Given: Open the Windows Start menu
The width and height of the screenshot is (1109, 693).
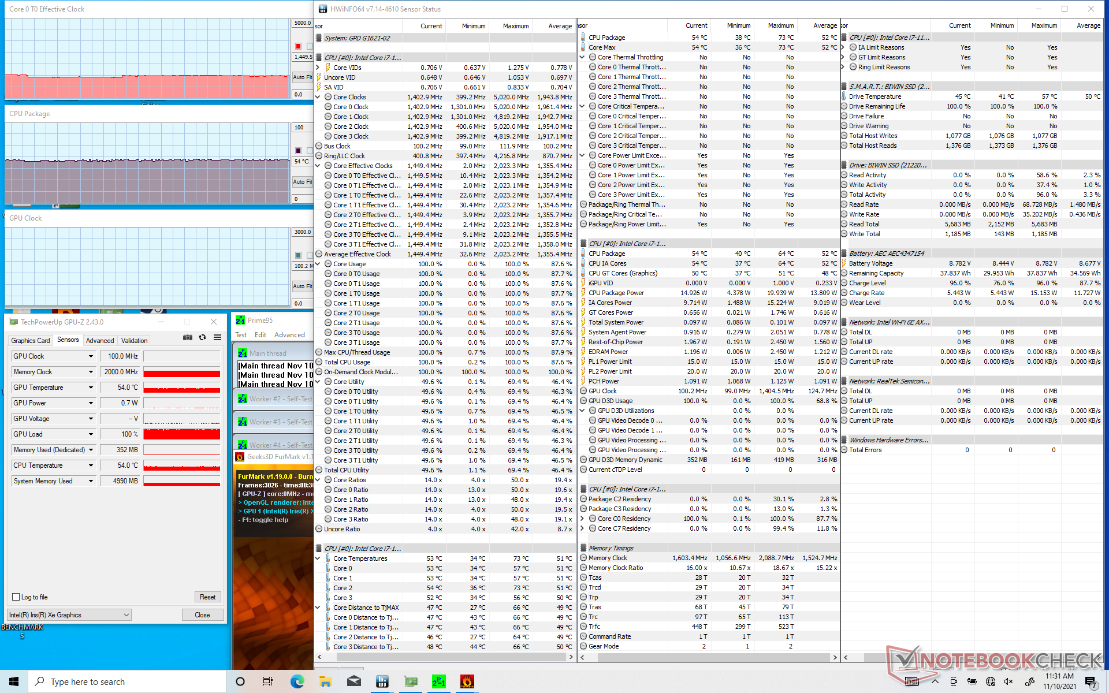Looking at the screenshot, I should point(14,681).
